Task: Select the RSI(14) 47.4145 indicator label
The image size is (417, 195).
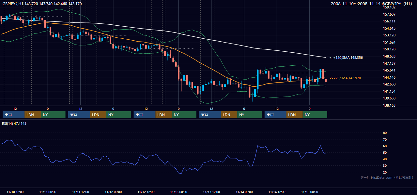Action: click(14, 123)
